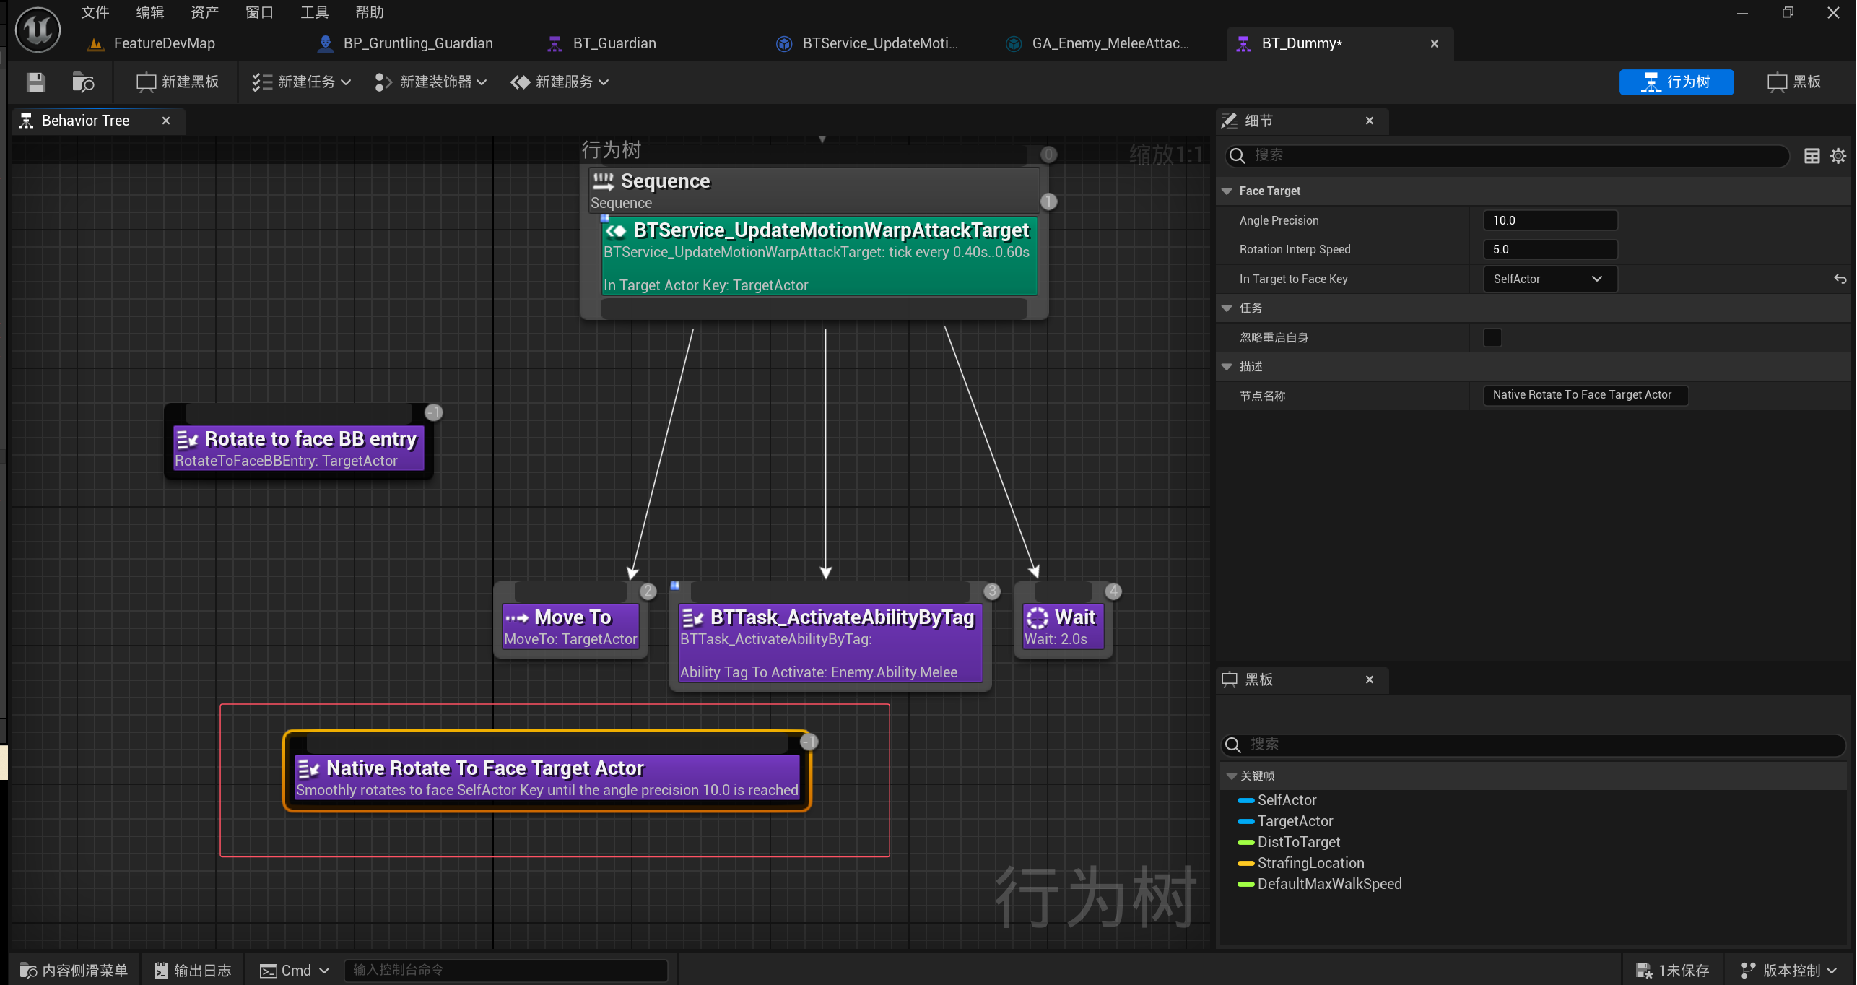Viewport: 1857px width, 985px height.
Task: Click the Unreal Engine logo icon
Action: tap(38, 30)
